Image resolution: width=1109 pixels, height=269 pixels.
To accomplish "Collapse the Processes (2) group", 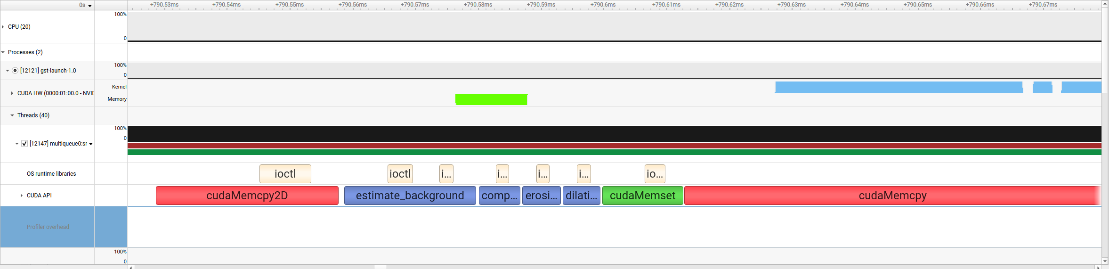I will tap(3, 52).
